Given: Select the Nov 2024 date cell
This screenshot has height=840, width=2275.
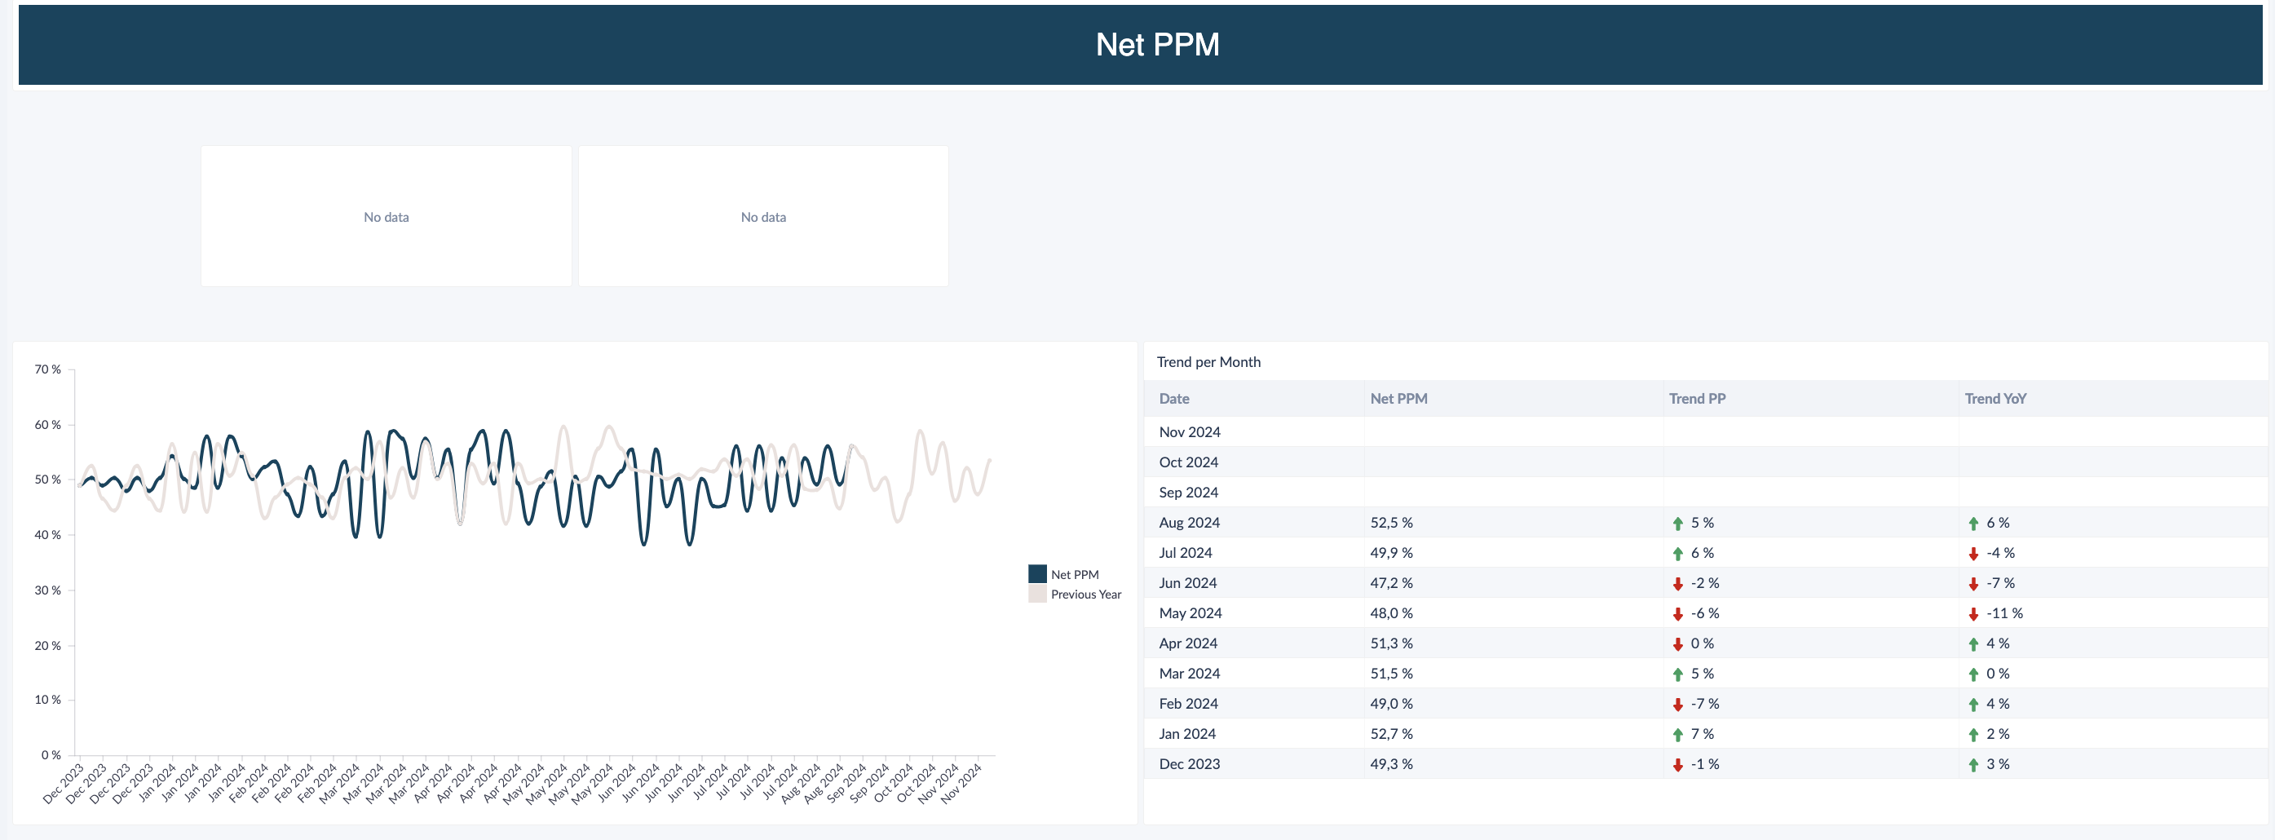Looking at the screenshot, I should [x=1190, y=432].
